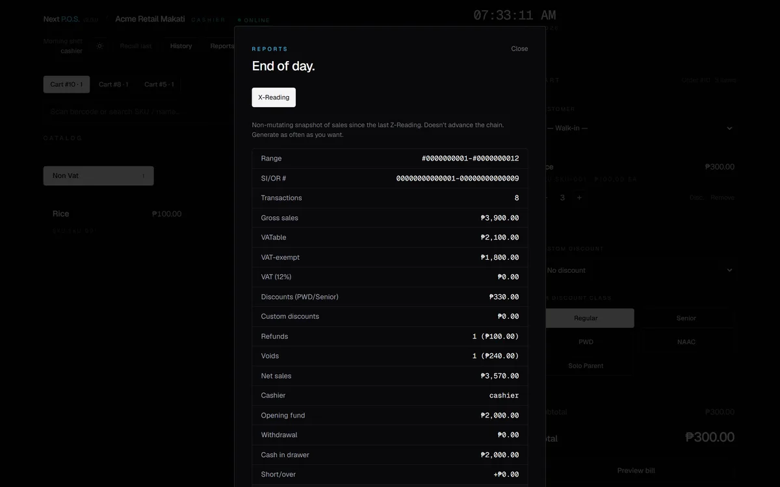Close the End of day dialog
780x487 pixels.
click(519, 49)
